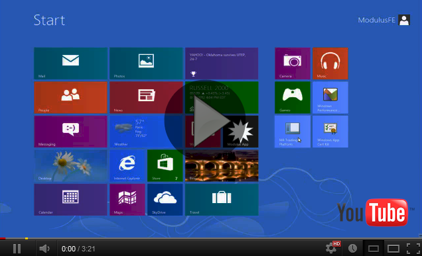The height and width of the screenshot is (256, 422).
Task: Open the Windows App Cert Kit tile
Action: click(330, 132)
